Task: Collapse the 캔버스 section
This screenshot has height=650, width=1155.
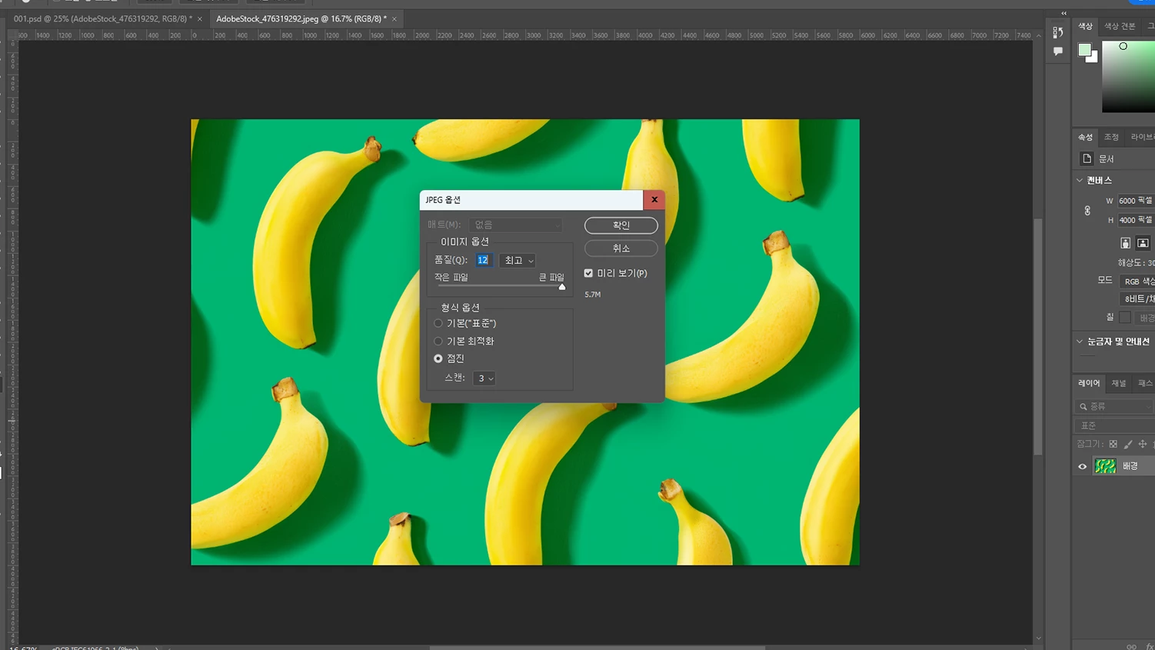Action: click(x=1080, y=180)
